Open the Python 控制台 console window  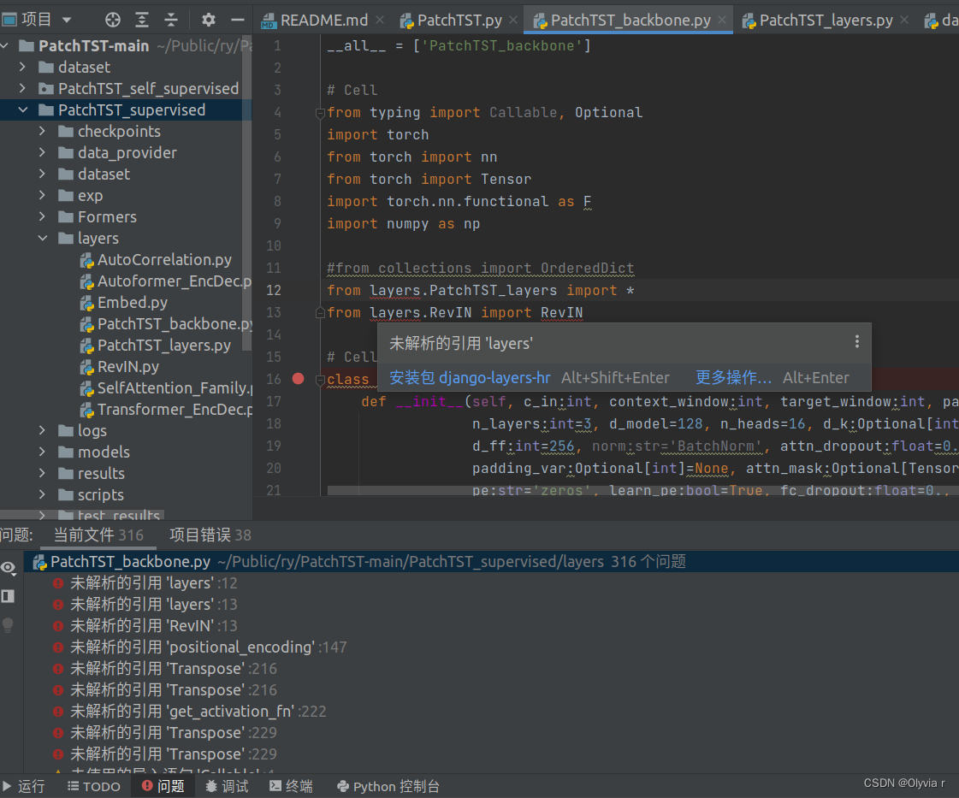[388, 786]
